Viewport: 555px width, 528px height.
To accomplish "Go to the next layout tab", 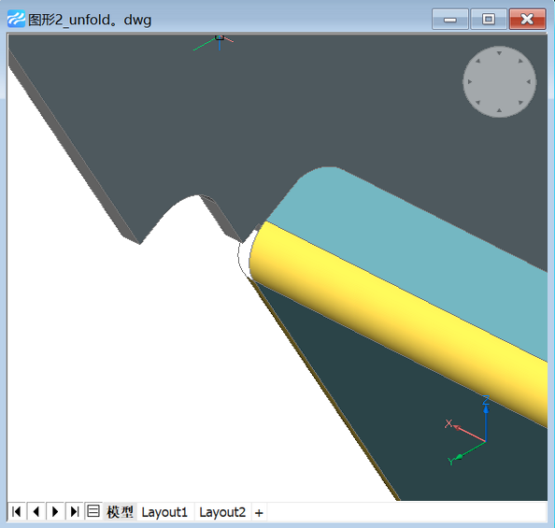I will tap(55, 512).
